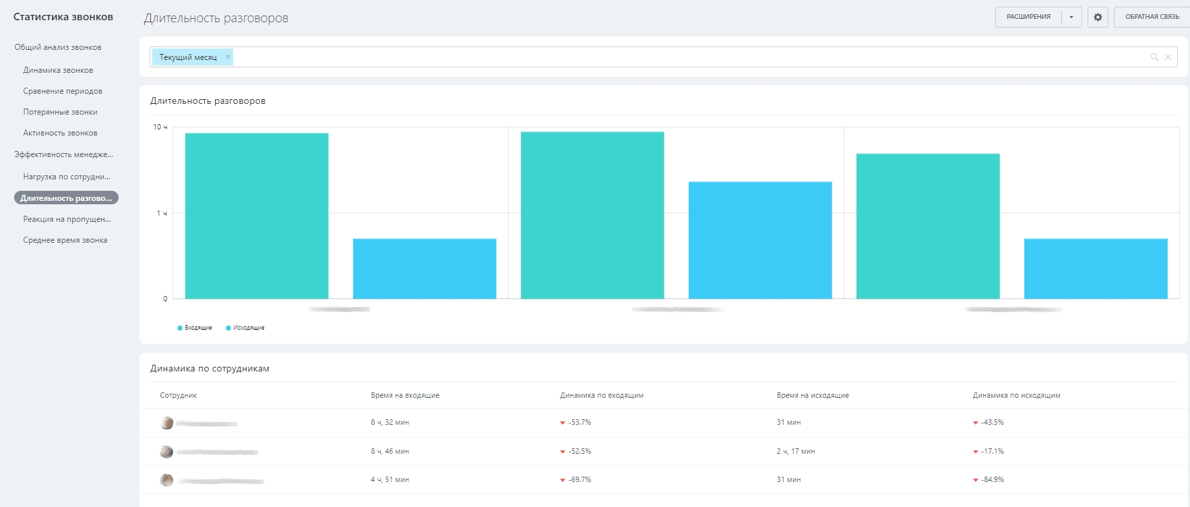This screenshot has width=1190, height=507.
Task: Open the settings gear icon
Action: coord(1098,17)
